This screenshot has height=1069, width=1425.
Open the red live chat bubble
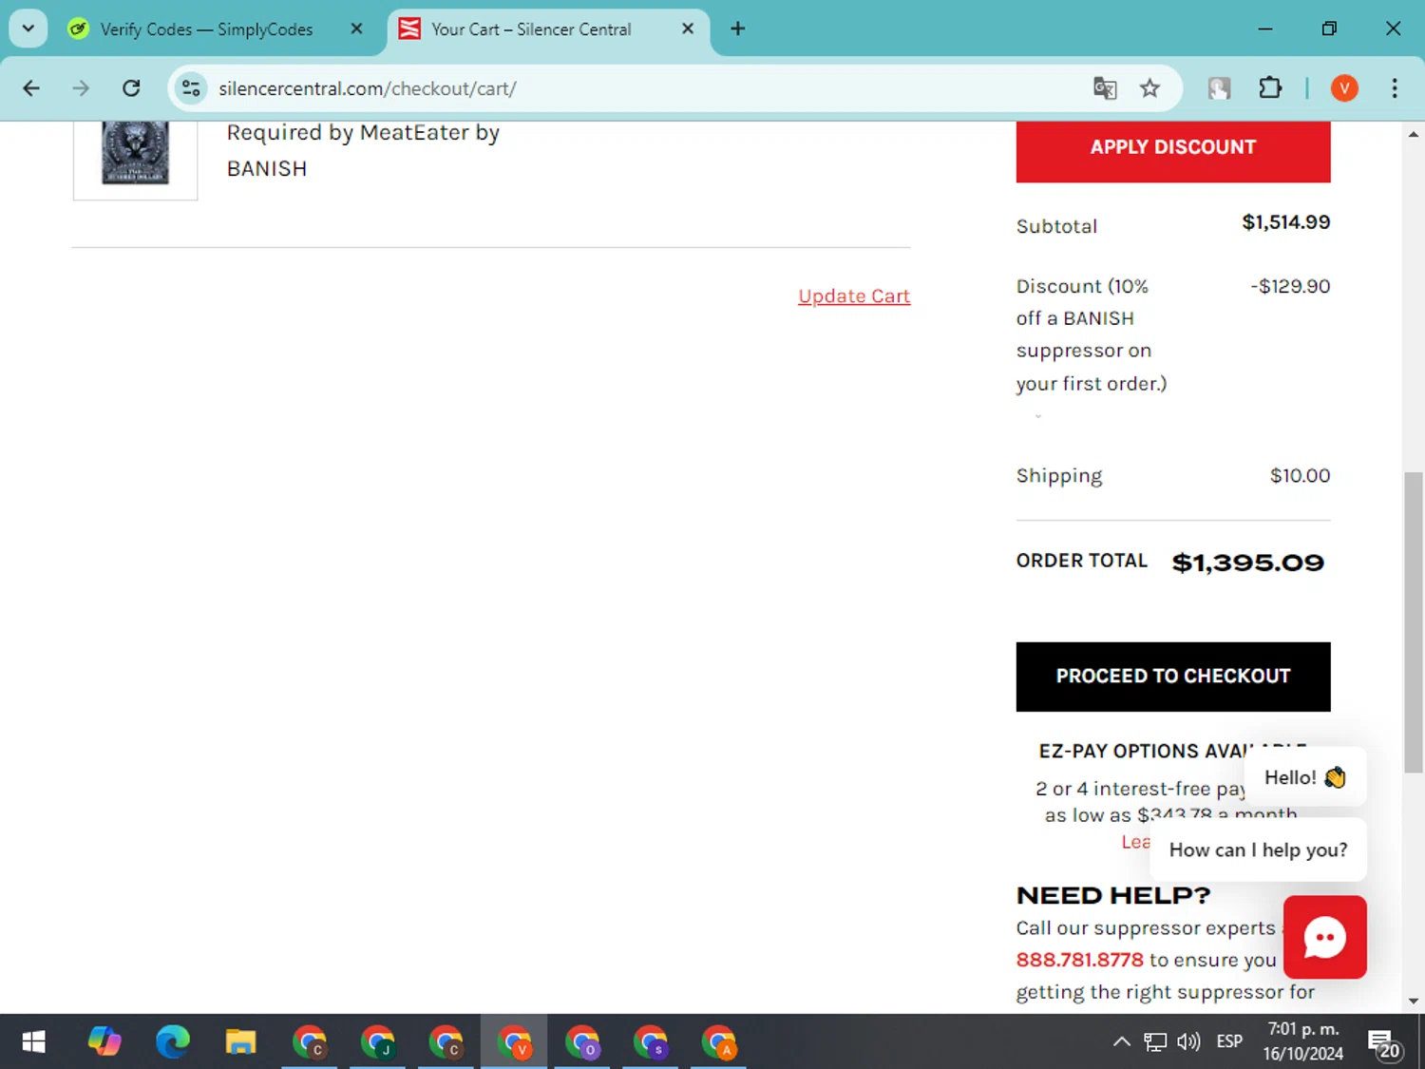(1325, 937)
